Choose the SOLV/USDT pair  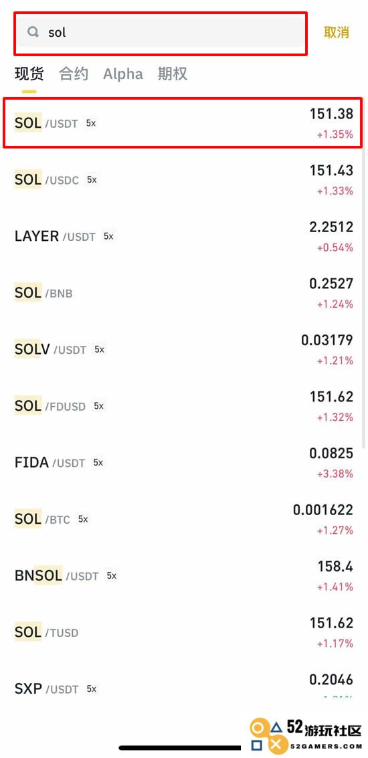184,349
